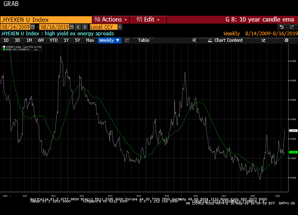Click the .HYEXEN U Index ticker field
298x215 pixels.
click(46, 19)
